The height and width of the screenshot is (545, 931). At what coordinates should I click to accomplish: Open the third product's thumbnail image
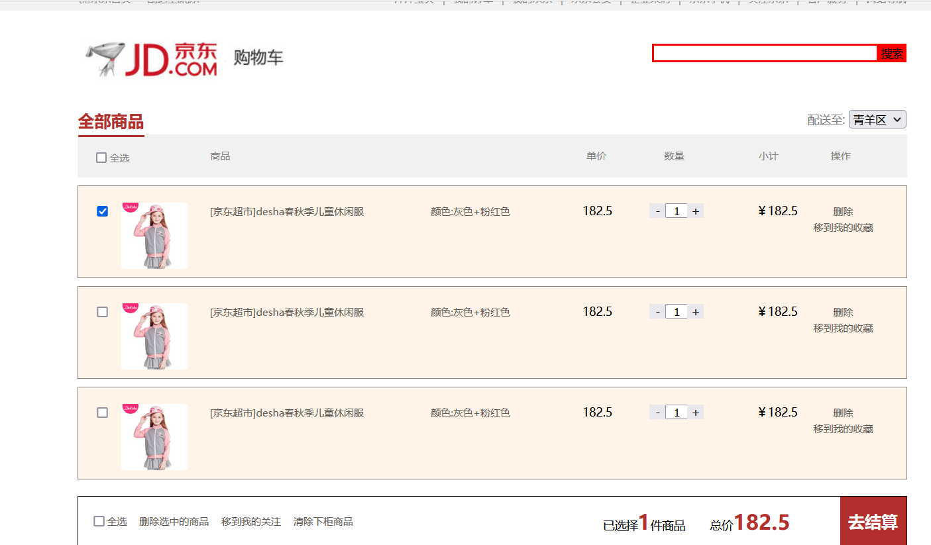[x=154, y=437]
